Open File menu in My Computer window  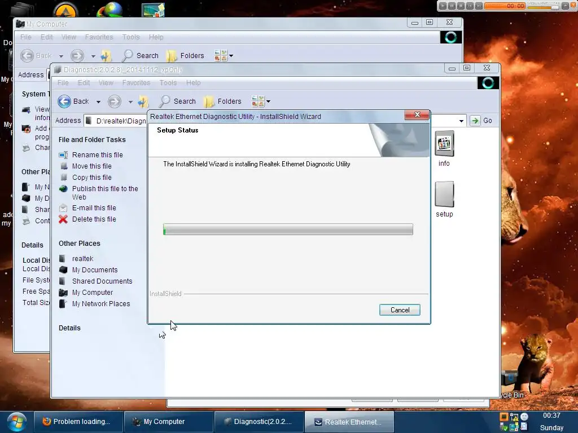click(x=26, y=37)
